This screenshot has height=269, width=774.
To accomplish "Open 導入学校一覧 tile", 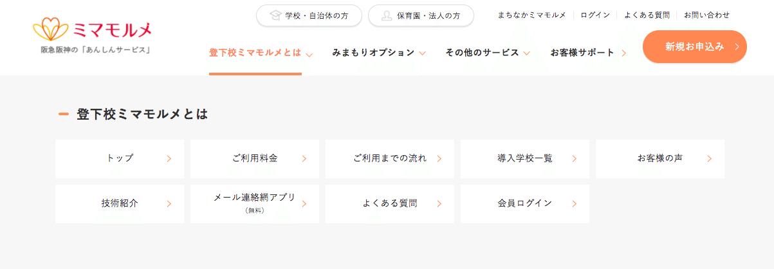I will pyautogui.click(x=525, y=159).
